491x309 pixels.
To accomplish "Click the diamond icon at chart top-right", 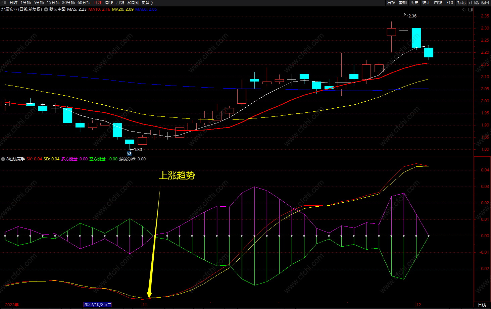I will coord(464,9).
